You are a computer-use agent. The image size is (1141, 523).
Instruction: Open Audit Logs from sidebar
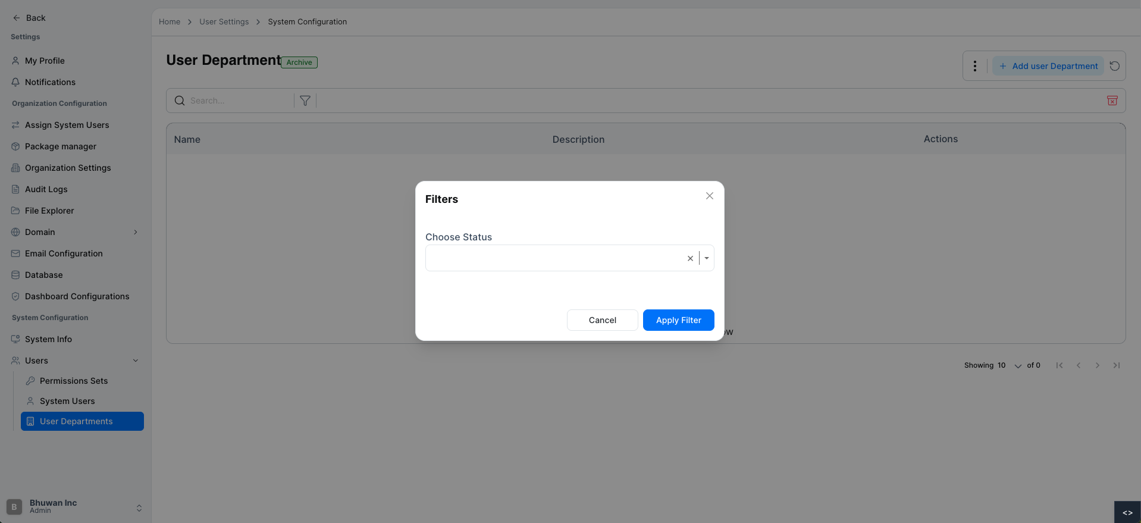pos(46,189)
